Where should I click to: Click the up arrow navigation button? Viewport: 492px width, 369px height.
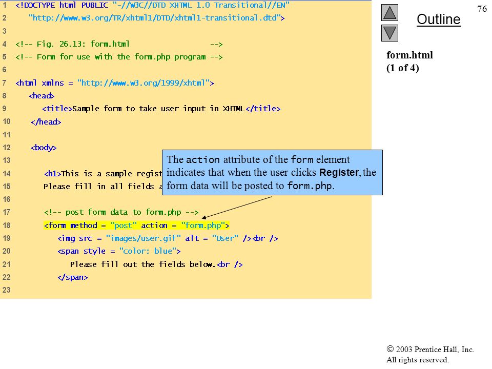pyautogui.click(x=389, y=12)
